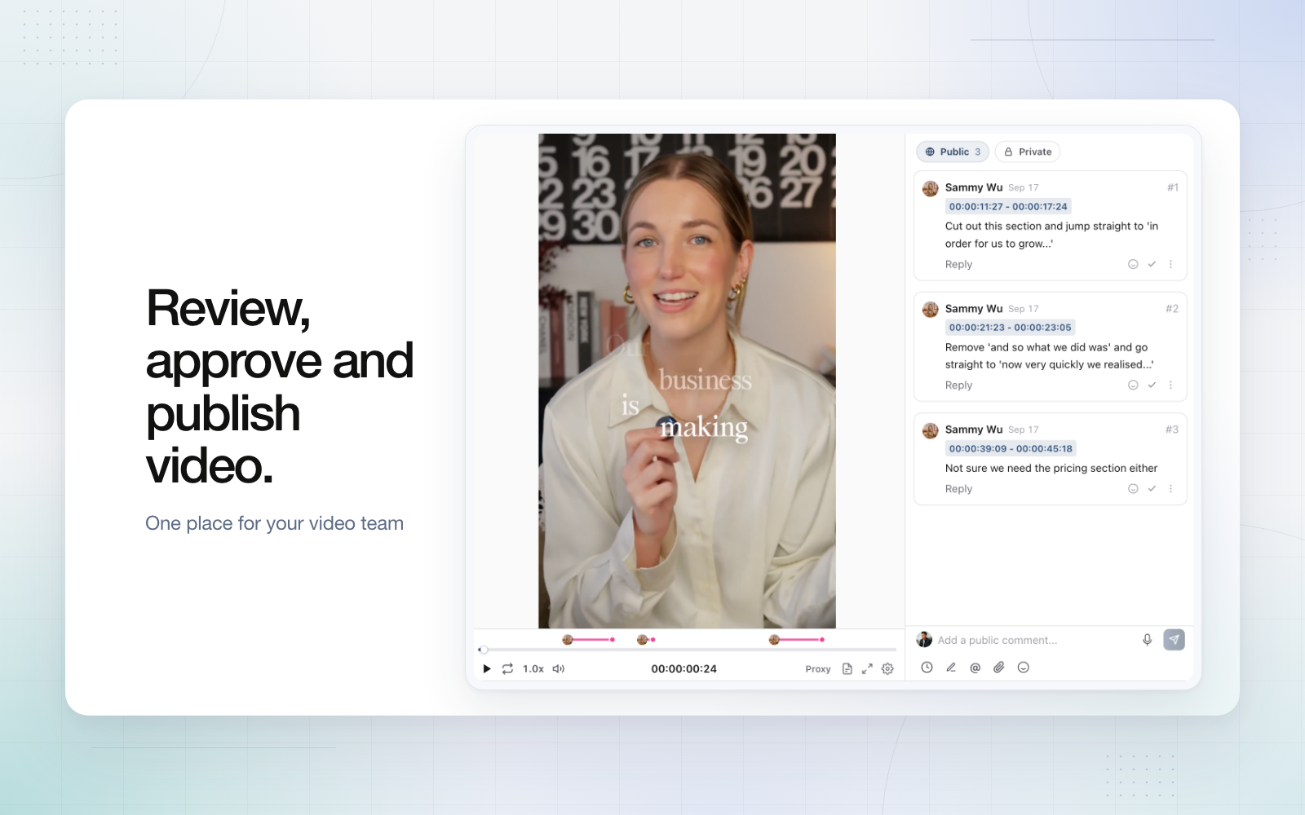
Task: Click the video preview frame
Action: 687,381
